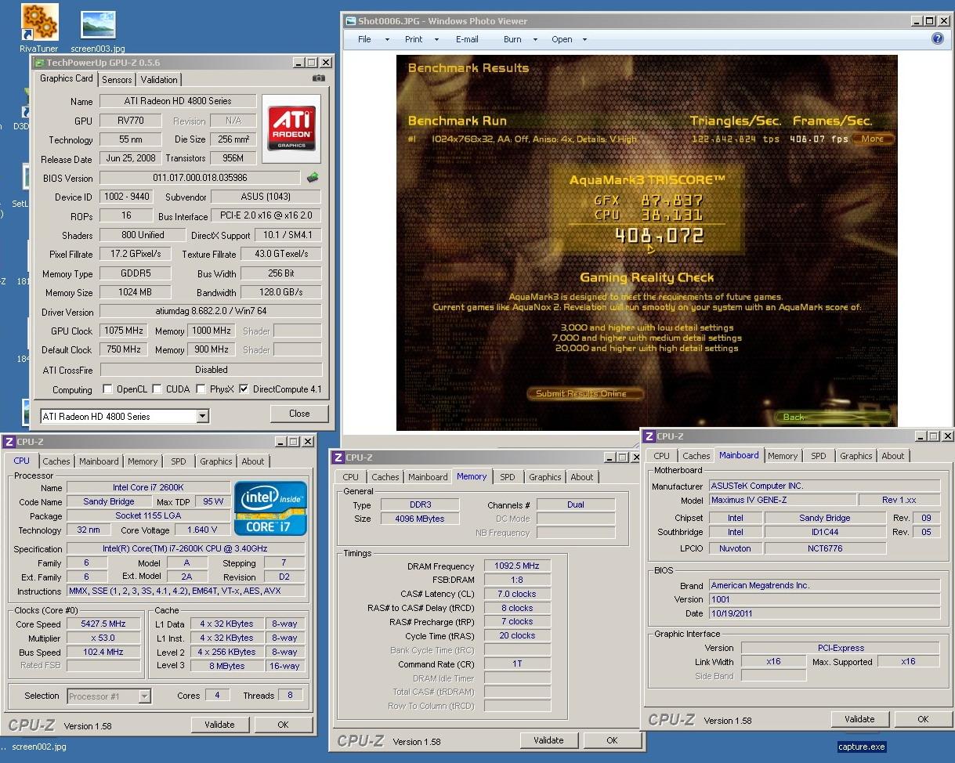
Task: Click the Close button in GPU-Z
Action: click(x=299, y=414)
